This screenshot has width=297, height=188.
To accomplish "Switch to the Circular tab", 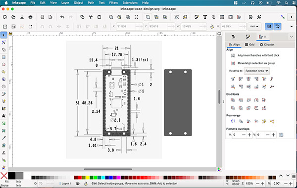I will pos(267,45).
